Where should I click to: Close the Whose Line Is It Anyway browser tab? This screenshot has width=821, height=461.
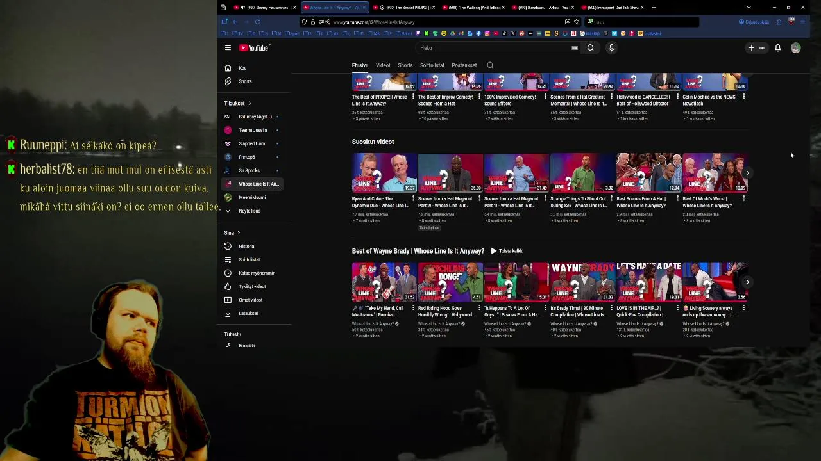[364, 8]
